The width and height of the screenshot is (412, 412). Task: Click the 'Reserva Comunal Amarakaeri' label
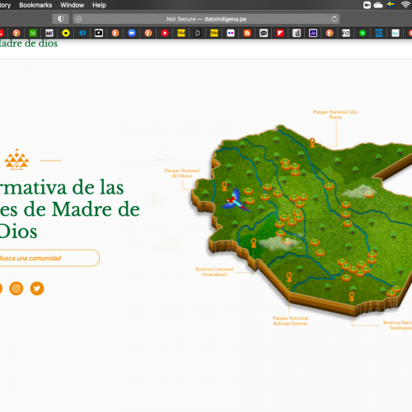pos(214,271)
